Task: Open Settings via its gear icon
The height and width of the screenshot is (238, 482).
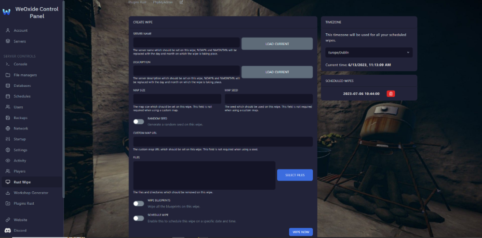Action: [x=8, y=150]
